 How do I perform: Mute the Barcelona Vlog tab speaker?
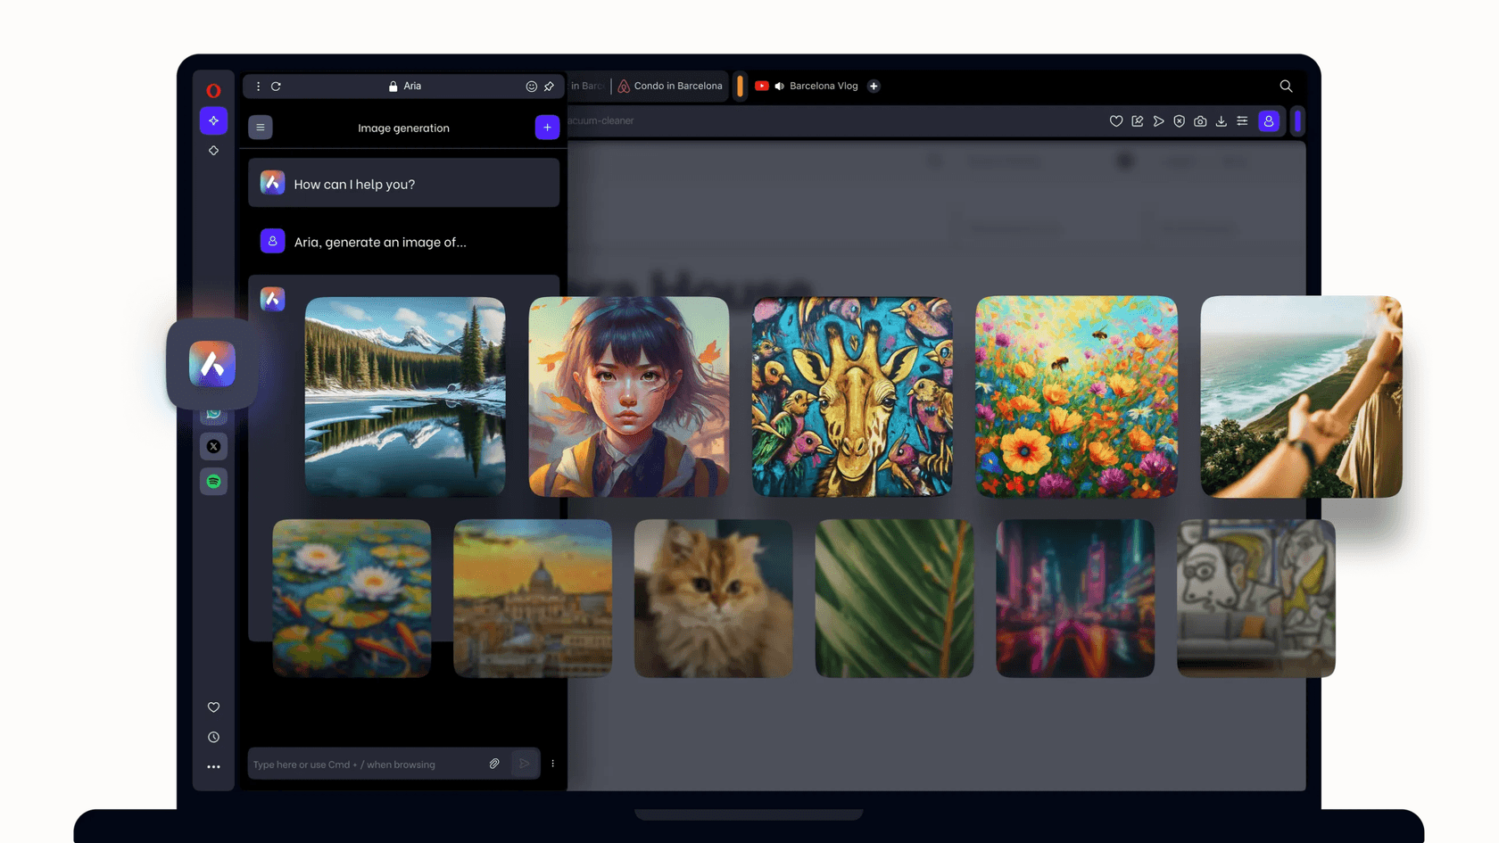pos(780,86)
